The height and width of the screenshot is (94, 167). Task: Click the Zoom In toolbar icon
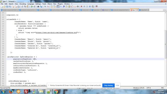pyautogui.click(x=45, y=7)
